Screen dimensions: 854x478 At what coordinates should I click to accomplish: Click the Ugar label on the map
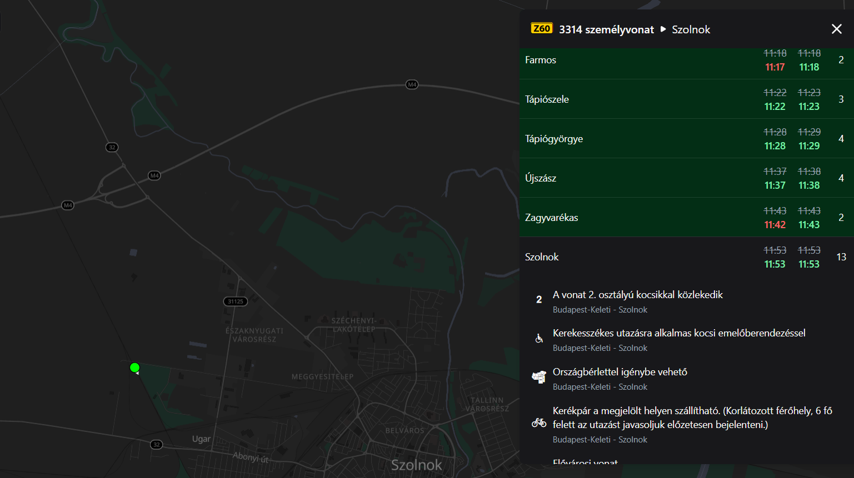point(201,439)
